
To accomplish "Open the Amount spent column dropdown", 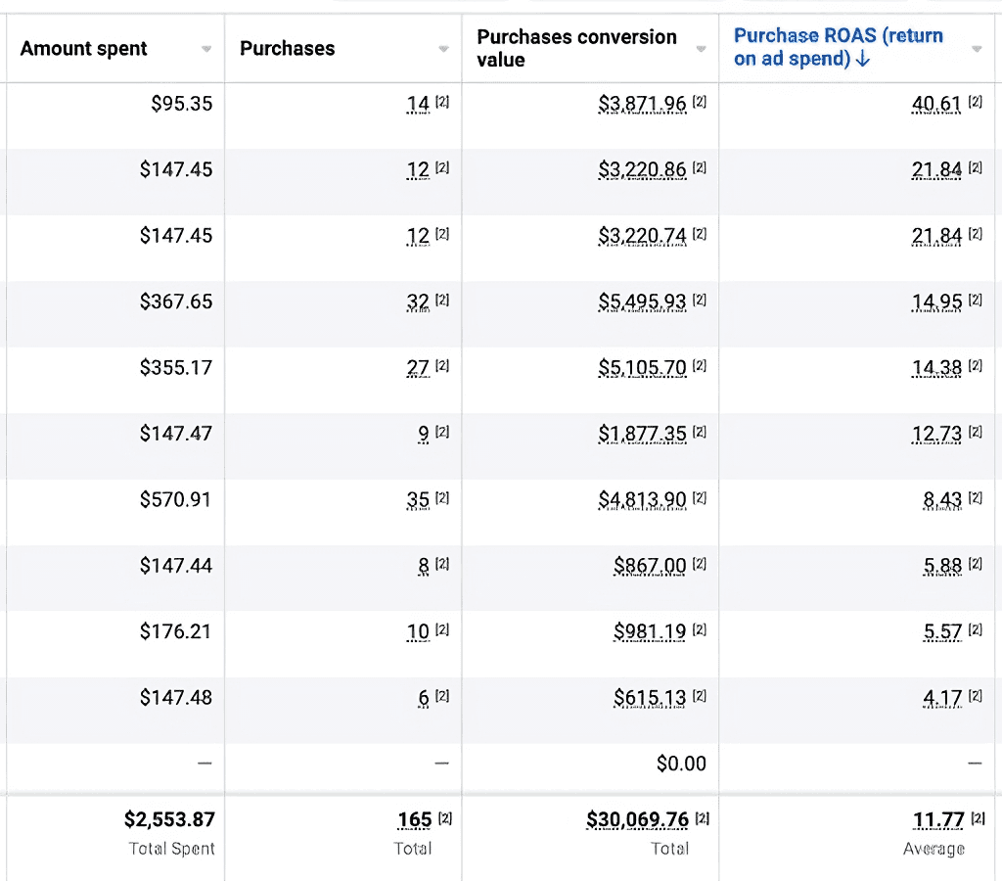I will click(x=206, y=47).
